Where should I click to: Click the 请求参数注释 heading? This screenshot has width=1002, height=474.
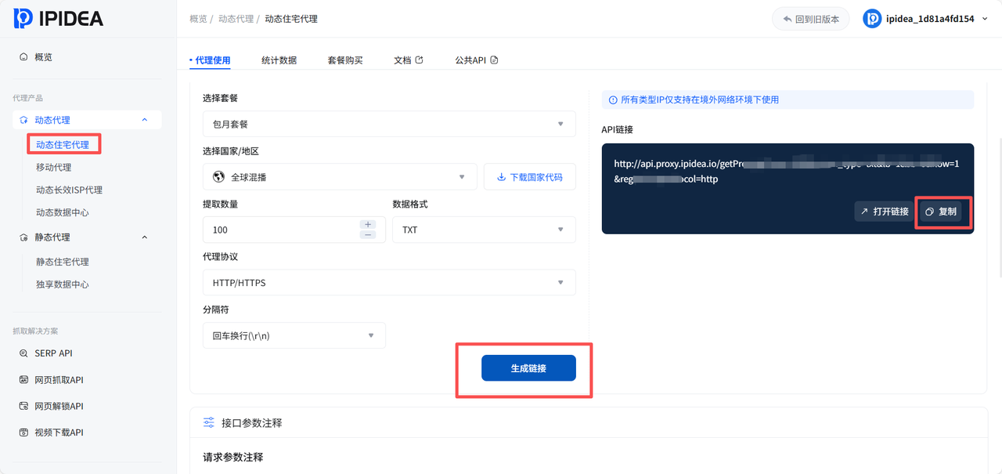click(x=232, y=457)
